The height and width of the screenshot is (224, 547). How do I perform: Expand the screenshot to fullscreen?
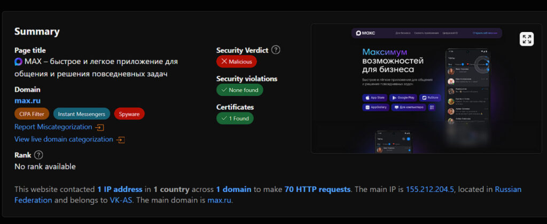pyautogui.click(x=527, y=39)
